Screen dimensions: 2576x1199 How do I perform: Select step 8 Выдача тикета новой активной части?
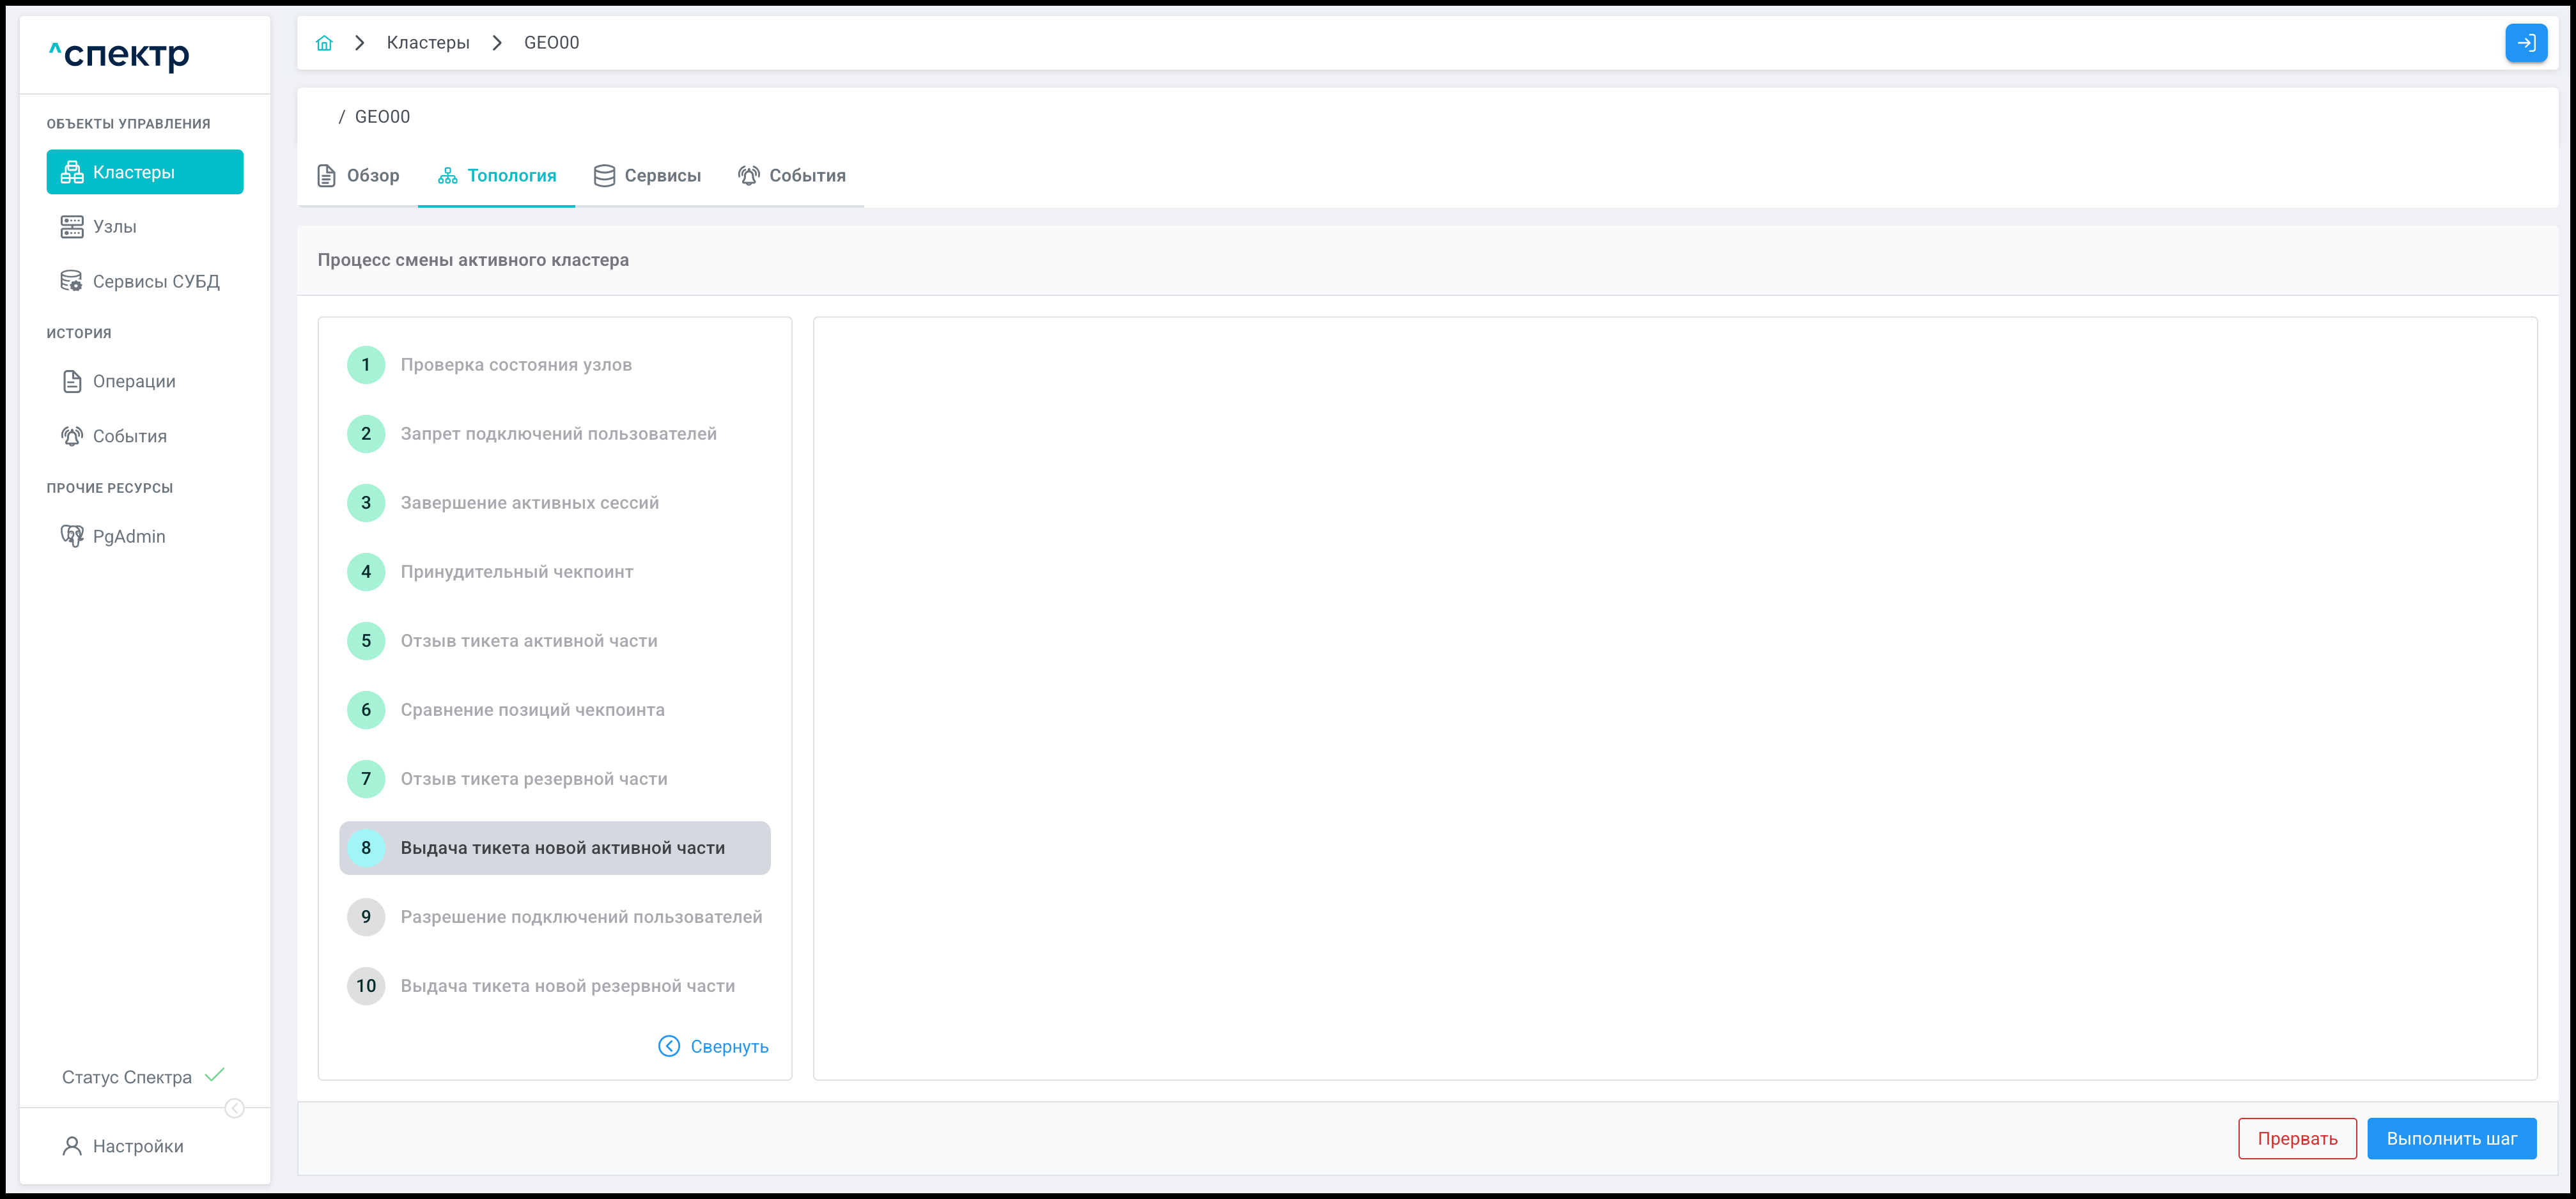point(555,848)
